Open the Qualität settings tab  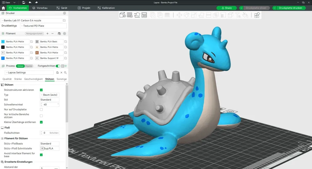click(x=7, y=79)
